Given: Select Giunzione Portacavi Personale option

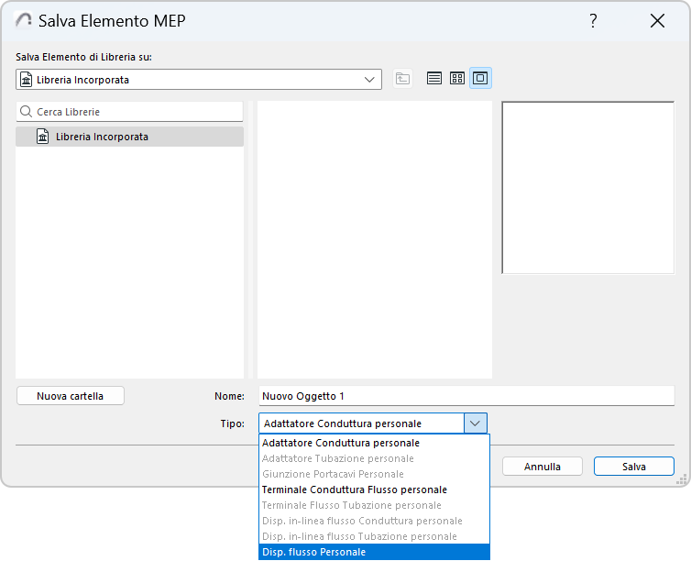Looking at the screenshot, I should pyautogui.click(x=374, y=474).
